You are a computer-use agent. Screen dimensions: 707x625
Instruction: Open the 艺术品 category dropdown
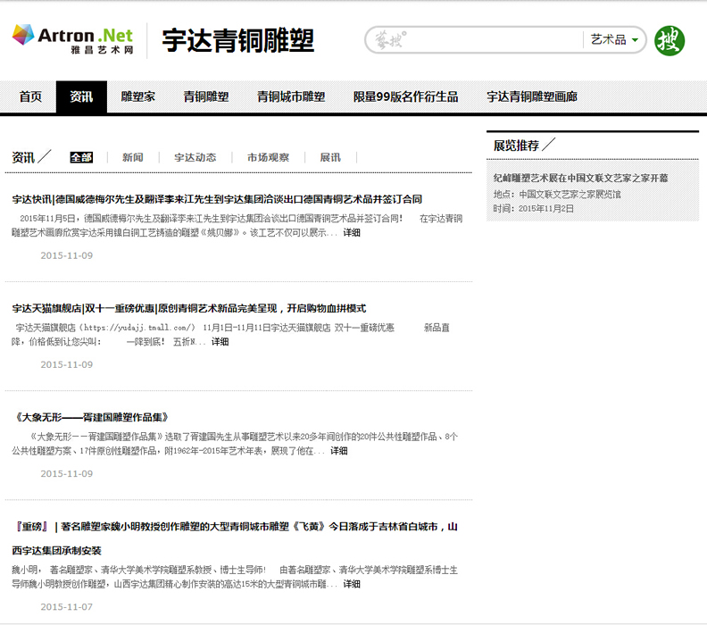(x=614, y=40)
